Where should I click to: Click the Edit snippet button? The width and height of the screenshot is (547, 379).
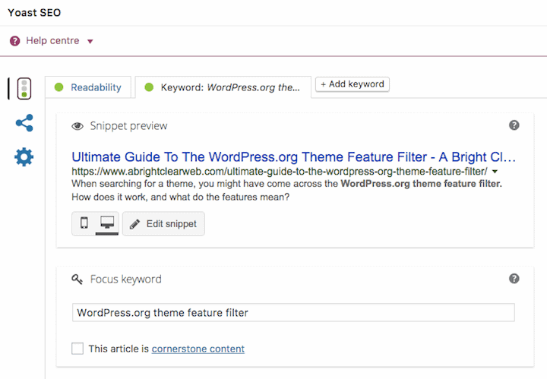(163, 224)
